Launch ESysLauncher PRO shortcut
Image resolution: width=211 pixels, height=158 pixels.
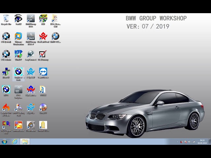31,91
